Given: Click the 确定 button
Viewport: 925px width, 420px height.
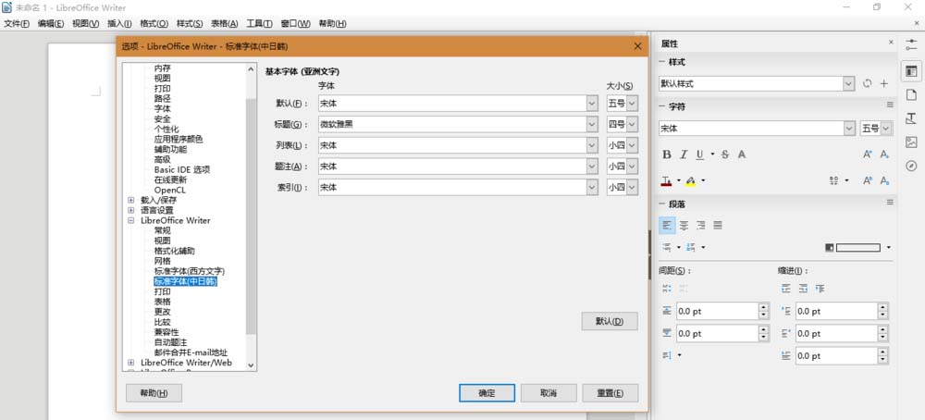Looking at the screenshot, I should tap(487, 393).
